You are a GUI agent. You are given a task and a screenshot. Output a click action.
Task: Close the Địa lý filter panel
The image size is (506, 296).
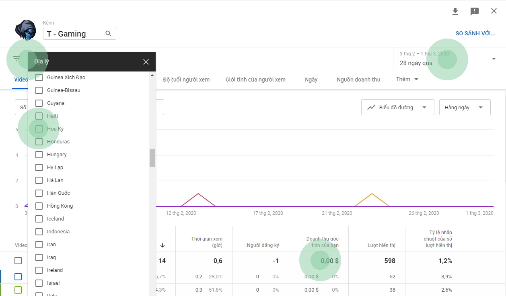(x=146, y=61)
